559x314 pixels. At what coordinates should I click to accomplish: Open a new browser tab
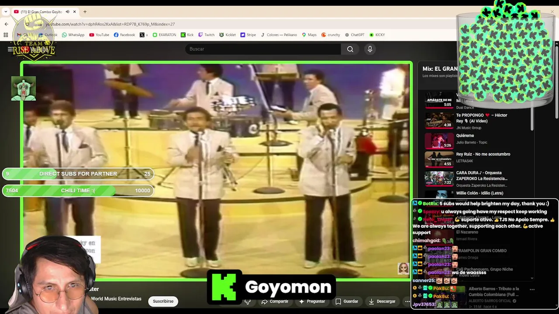pos(85,12)
